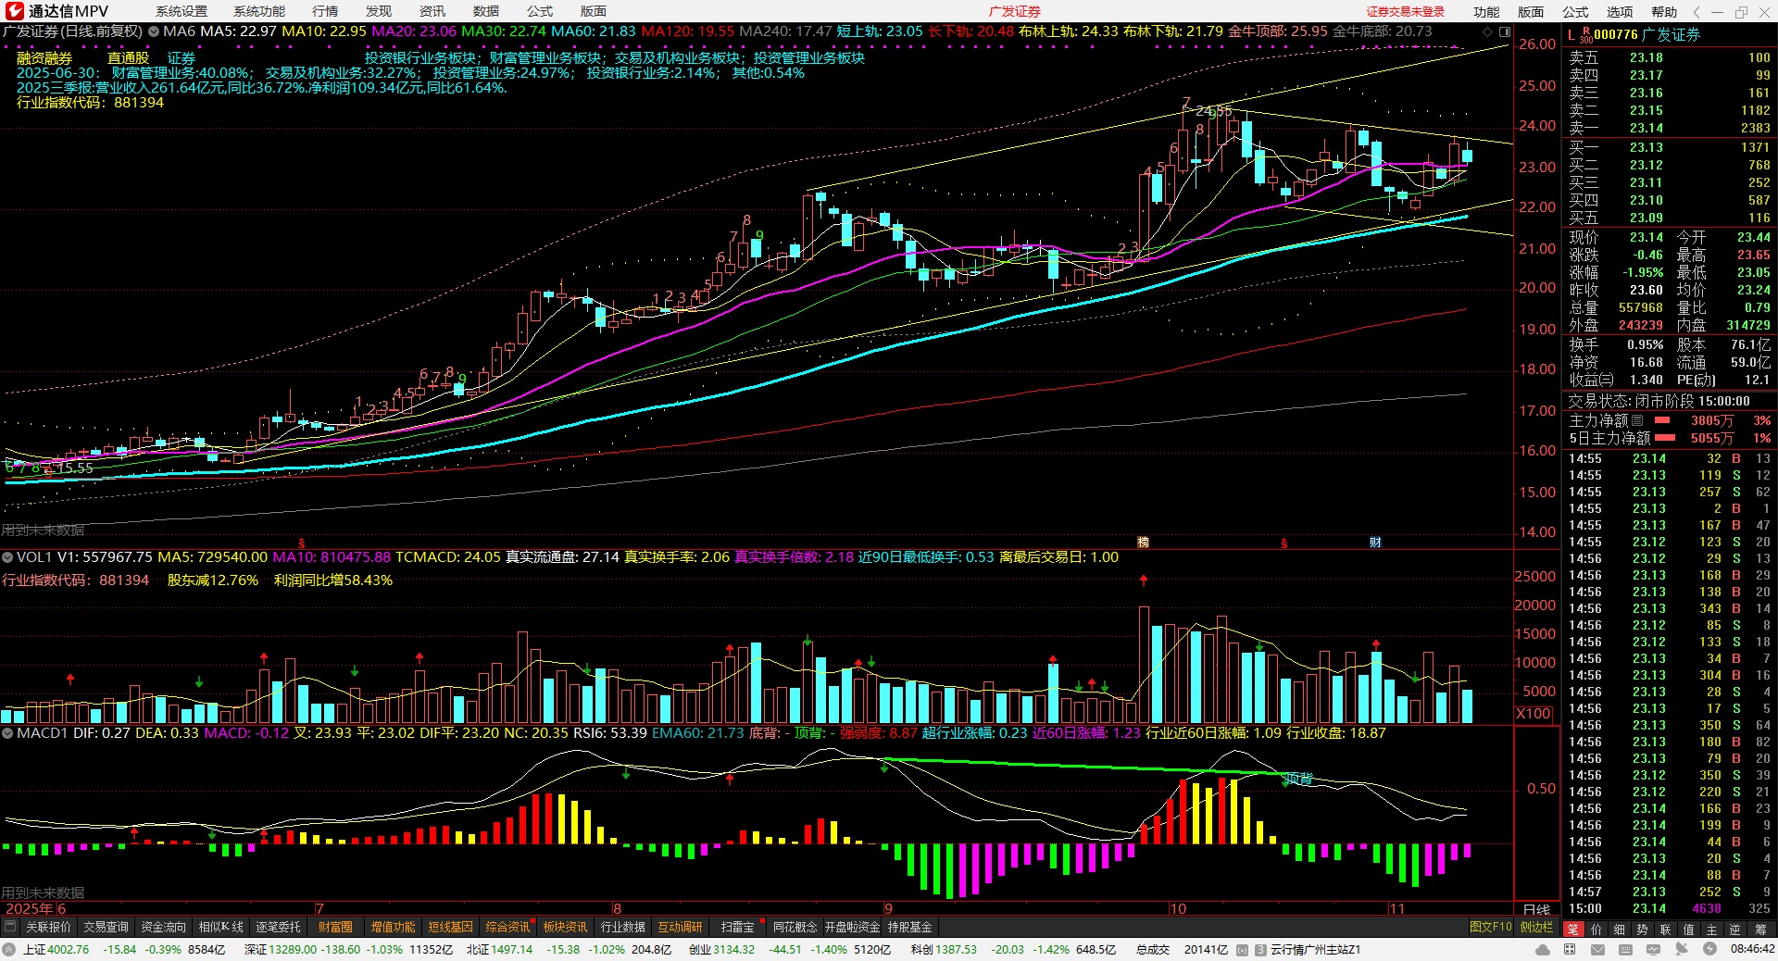Click the 融资融券 tag

coord(44,57)
